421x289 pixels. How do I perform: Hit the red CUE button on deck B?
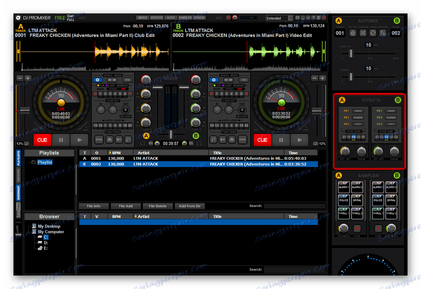262,140
